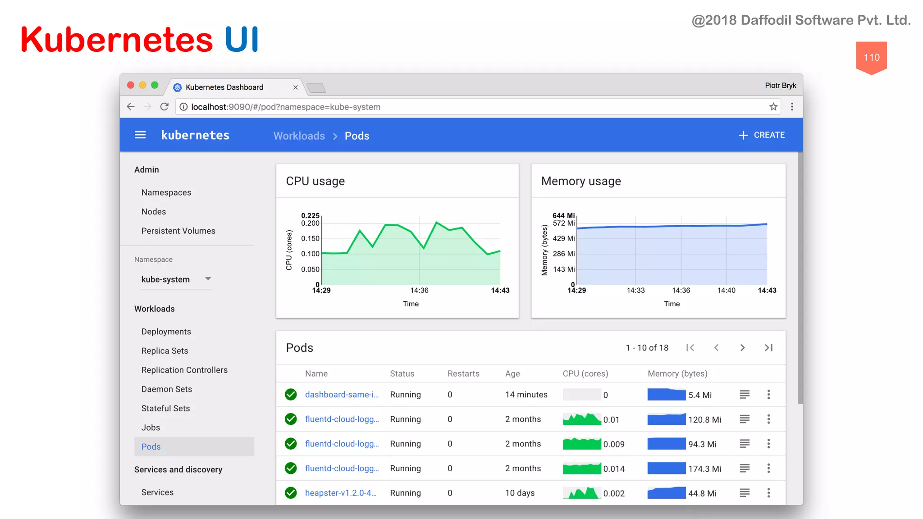Click Services and discovery heading
Screen dimensions: 923x519
pos(178,469)
